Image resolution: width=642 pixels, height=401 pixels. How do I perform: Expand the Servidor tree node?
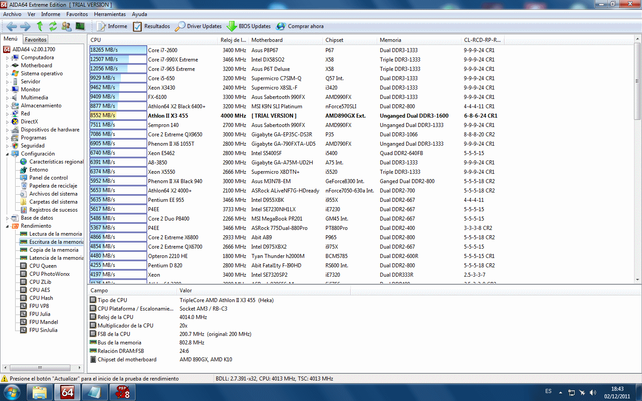(x=7, y=82)
